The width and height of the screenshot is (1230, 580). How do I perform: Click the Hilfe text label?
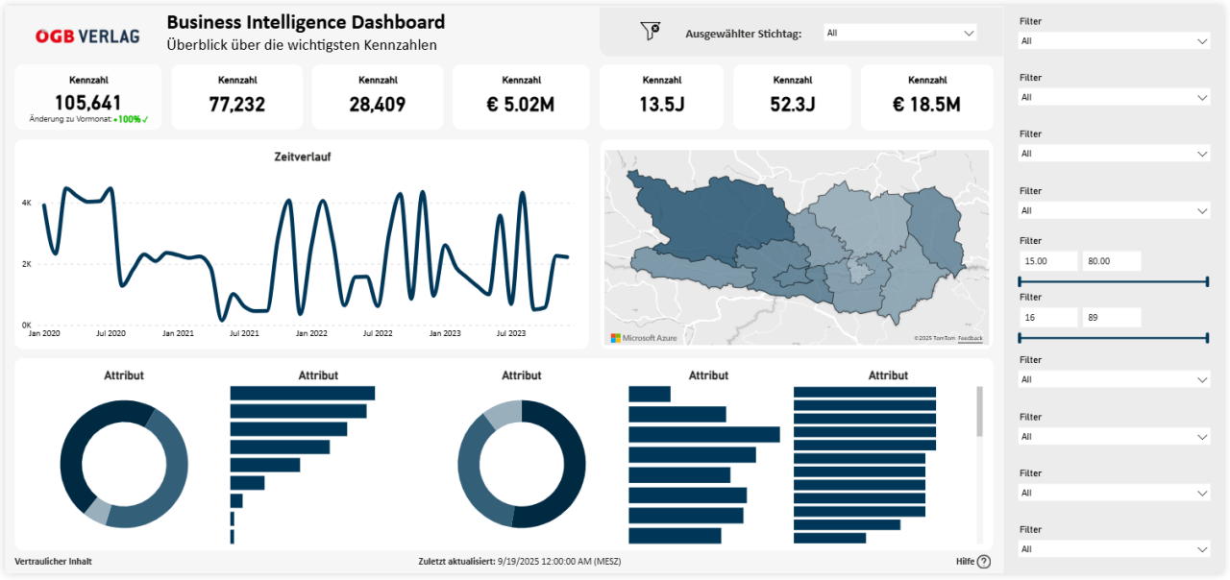pos(964,562)
